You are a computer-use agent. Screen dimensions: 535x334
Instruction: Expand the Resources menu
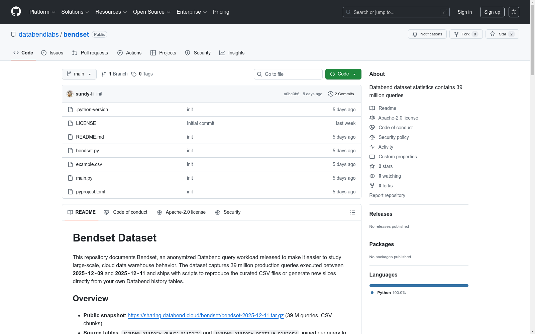pos(111,12)
